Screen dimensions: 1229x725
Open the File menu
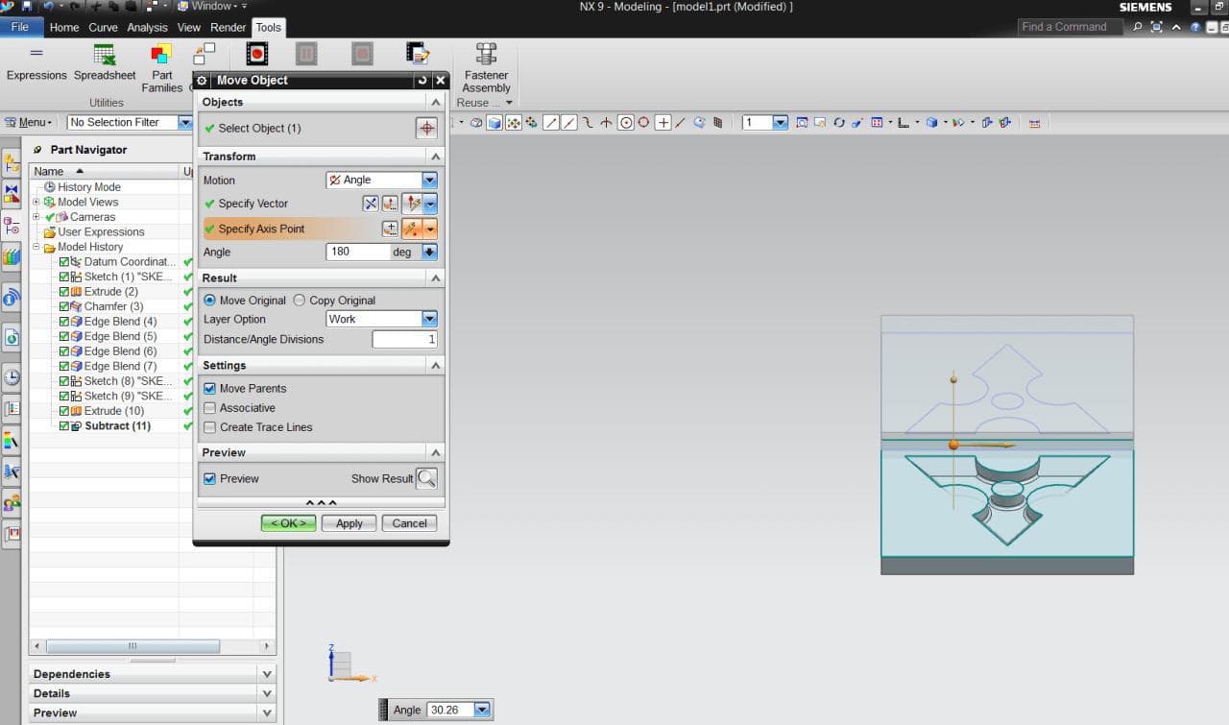20,27
